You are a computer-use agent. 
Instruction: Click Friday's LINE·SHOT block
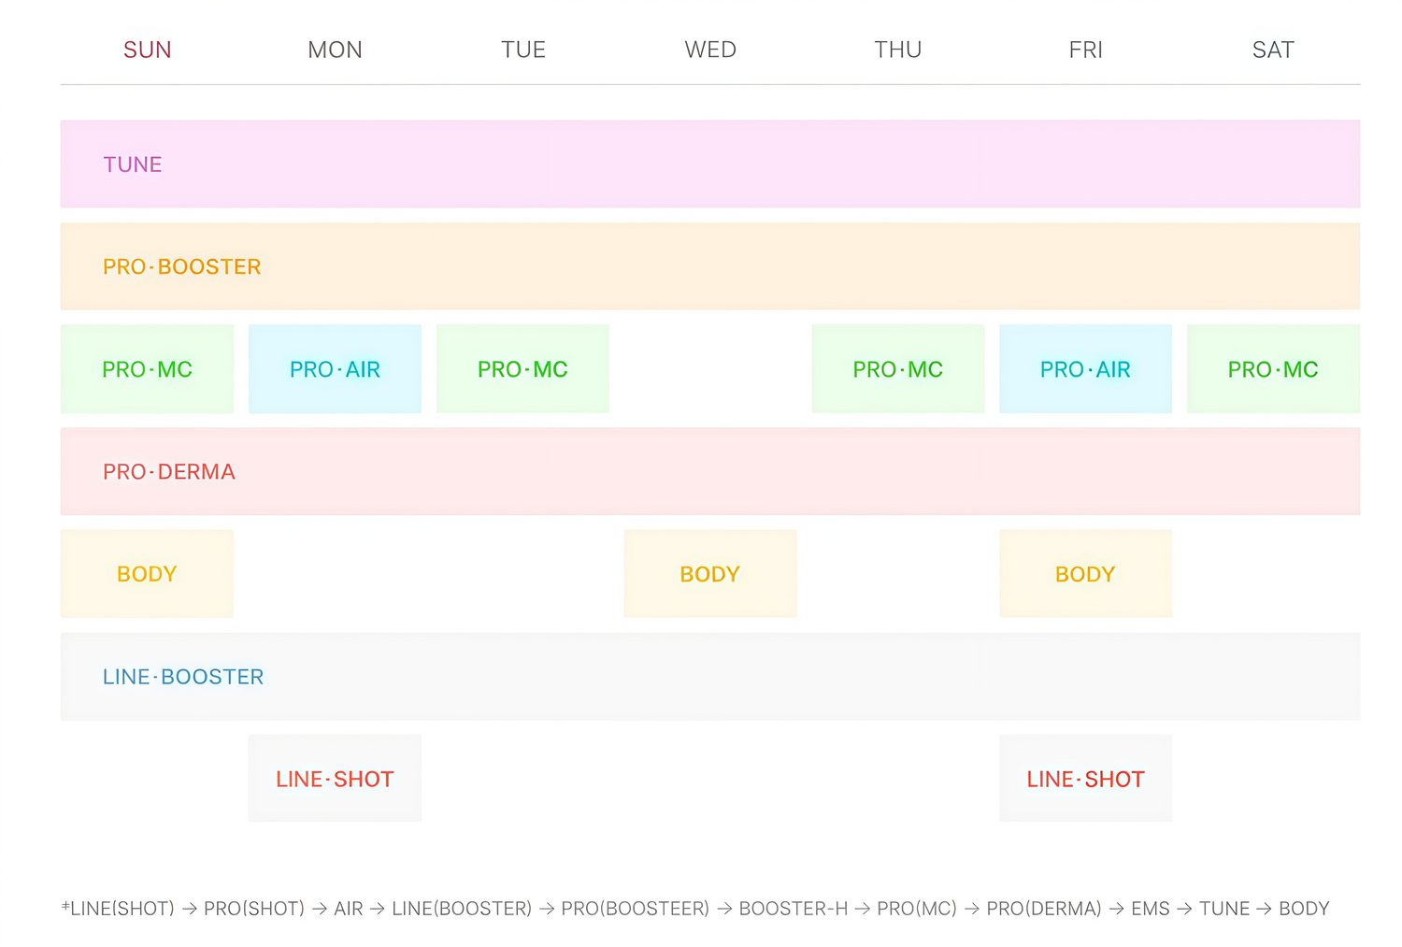point(1085,779)
